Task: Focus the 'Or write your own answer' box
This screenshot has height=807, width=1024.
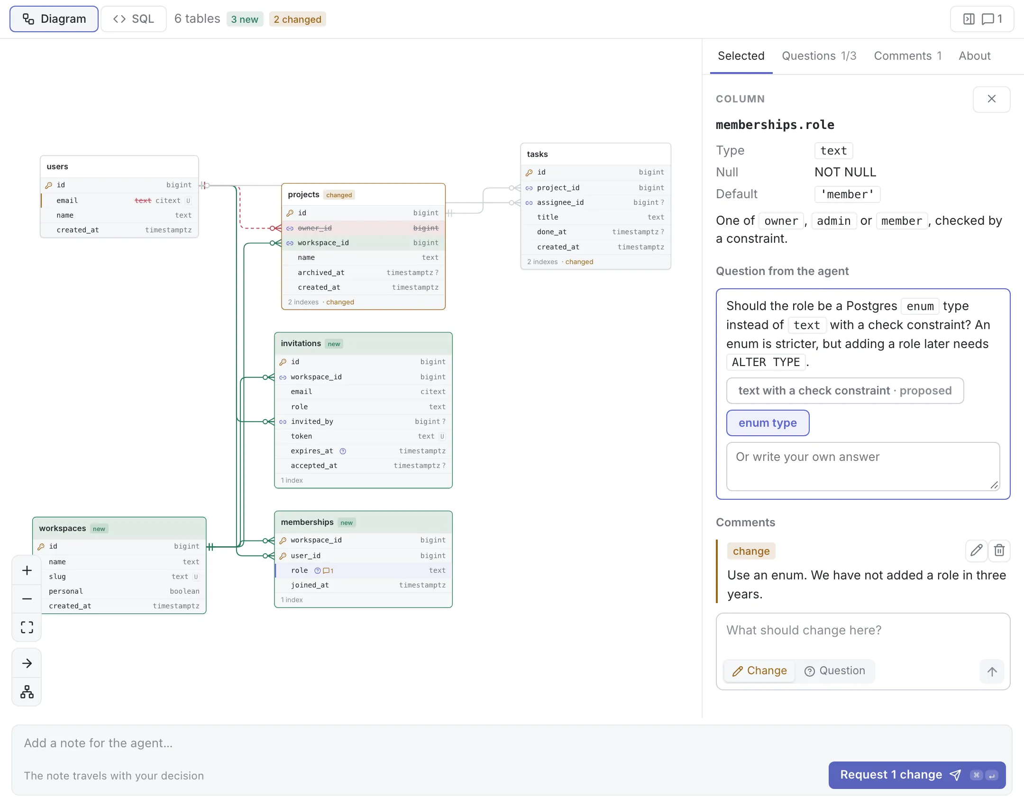Action: point(863,466)
